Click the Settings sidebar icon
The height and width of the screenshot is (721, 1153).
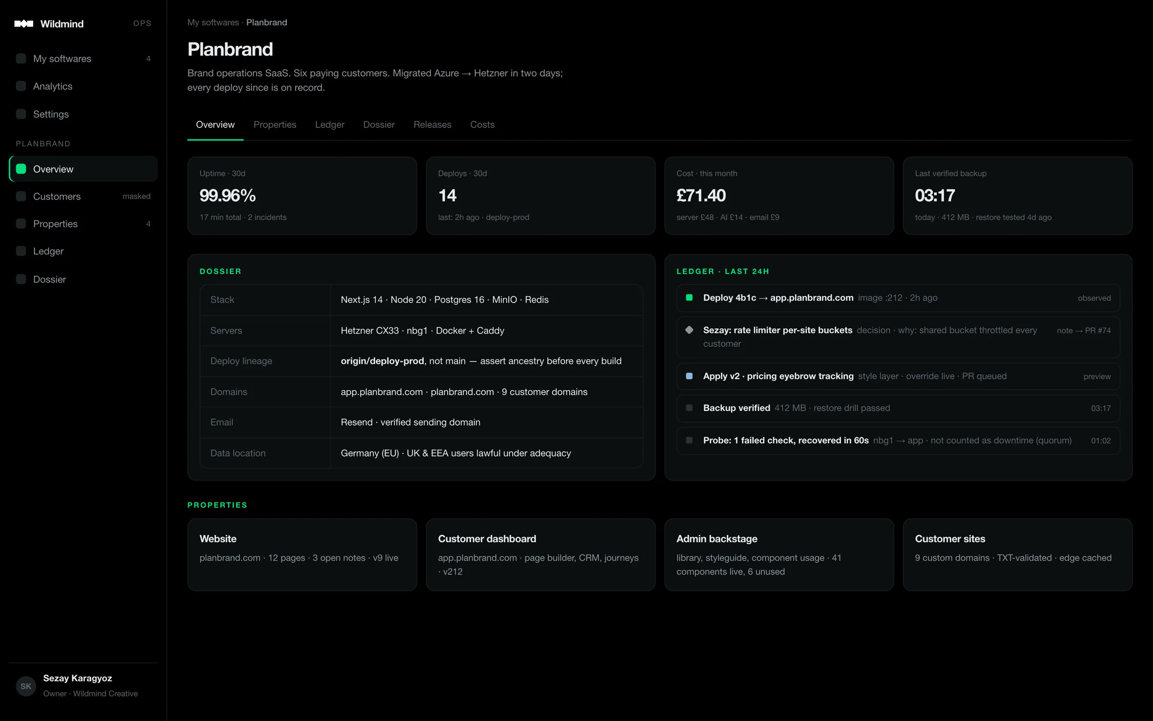(21, 114)
